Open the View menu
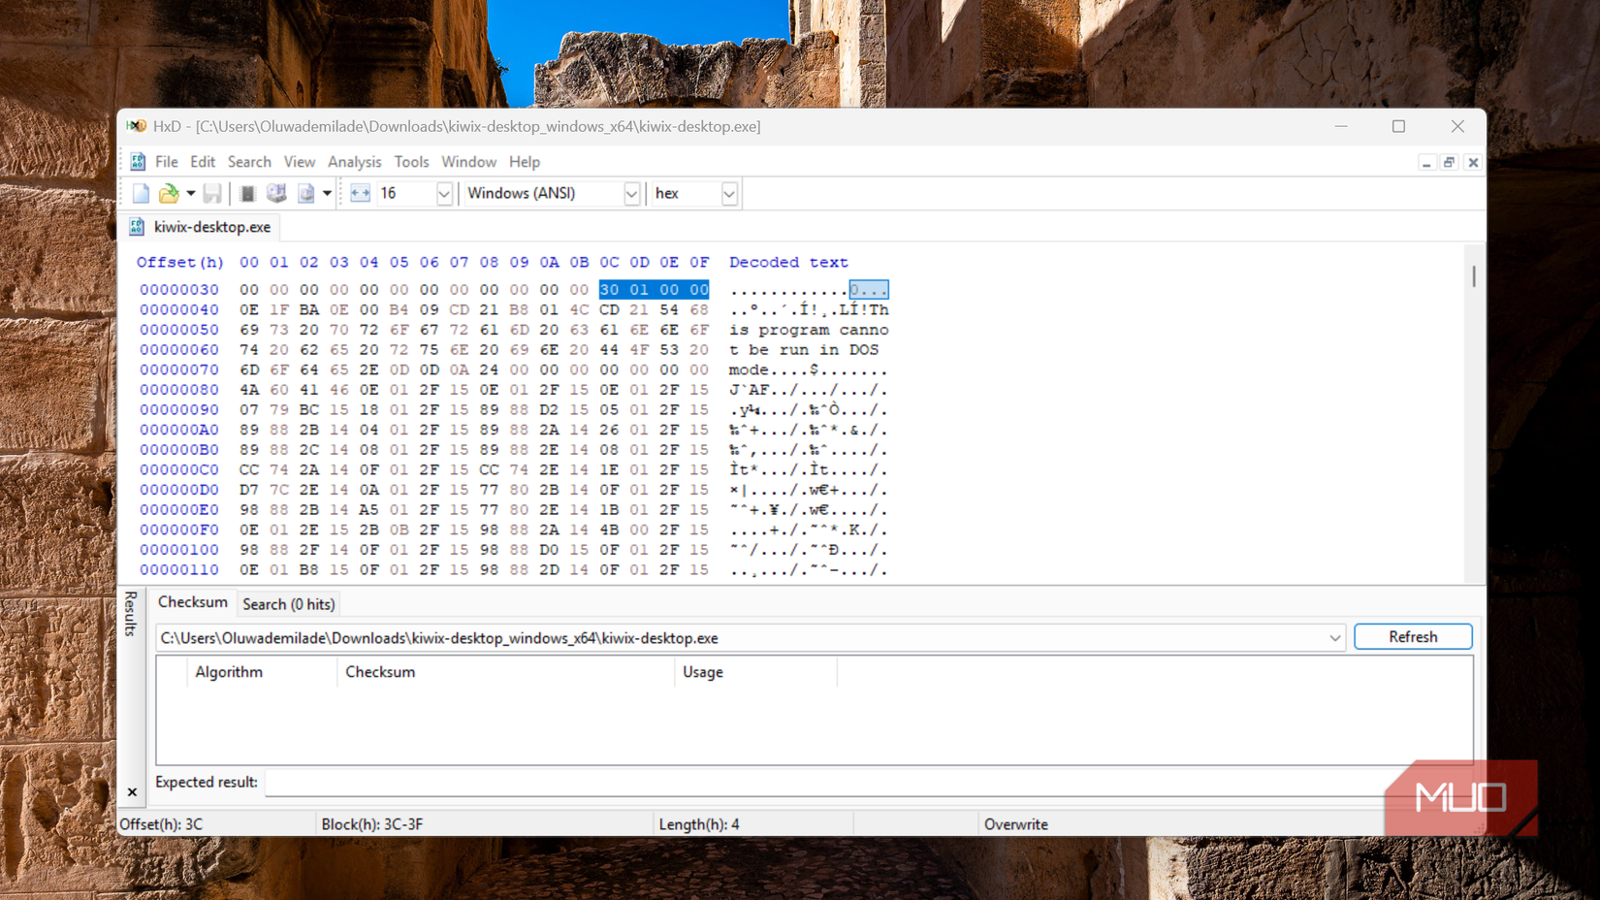Viewport: 1600px width, 900px height. (x=299, y=162)
